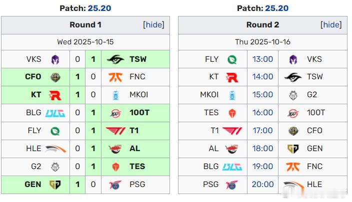Click the MKOI logo in Round 2
352x202 pixels.
232,95
